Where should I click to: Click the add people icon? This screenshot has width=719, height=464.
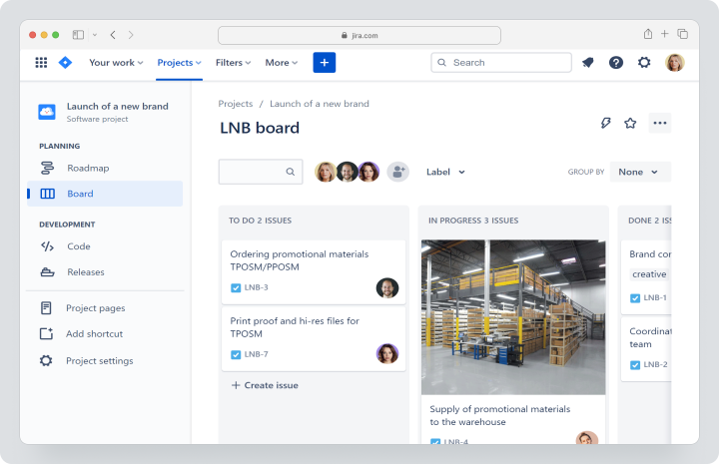398,172
